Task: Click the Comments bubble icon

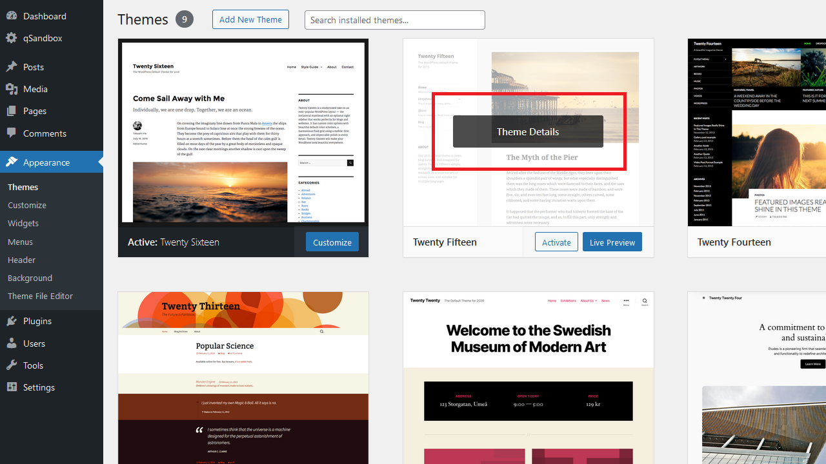Action: pyautogui.click(x=12, y=133)
